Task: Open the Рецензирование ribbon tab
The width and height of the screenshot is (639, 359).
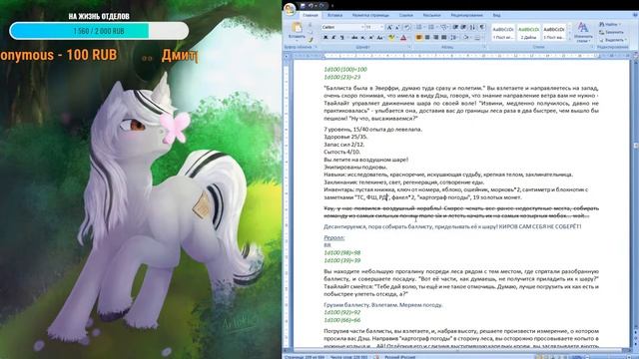Action: point(466,15)
